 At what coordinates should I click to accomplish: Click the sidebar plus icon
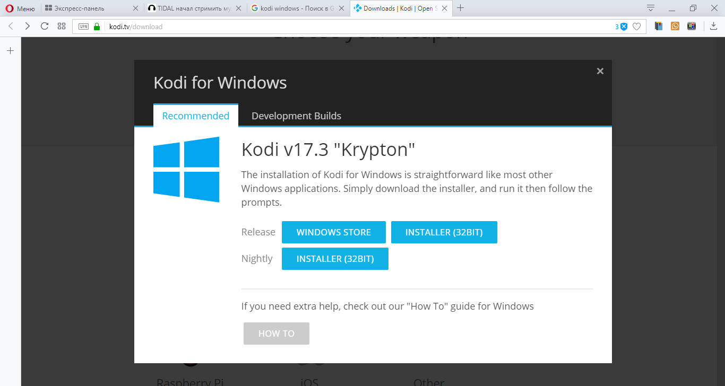(10, 51)
